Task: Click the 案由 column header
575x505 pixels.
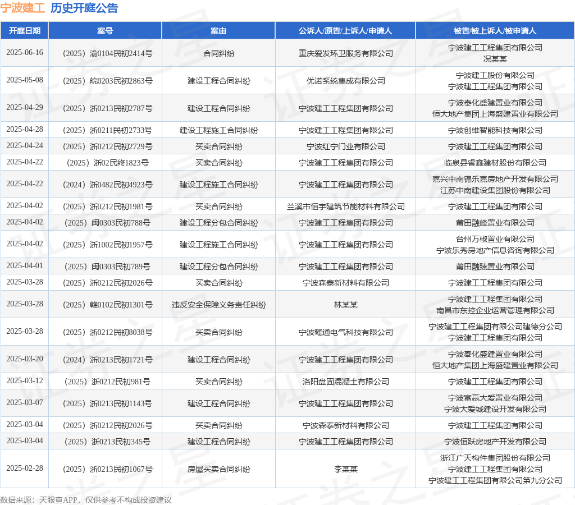Action: point(218,31)
